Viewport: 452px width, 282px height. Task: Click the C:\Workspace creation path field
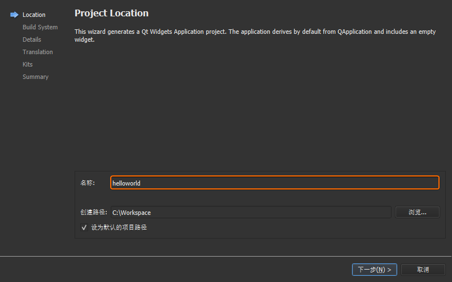[251, 213]
